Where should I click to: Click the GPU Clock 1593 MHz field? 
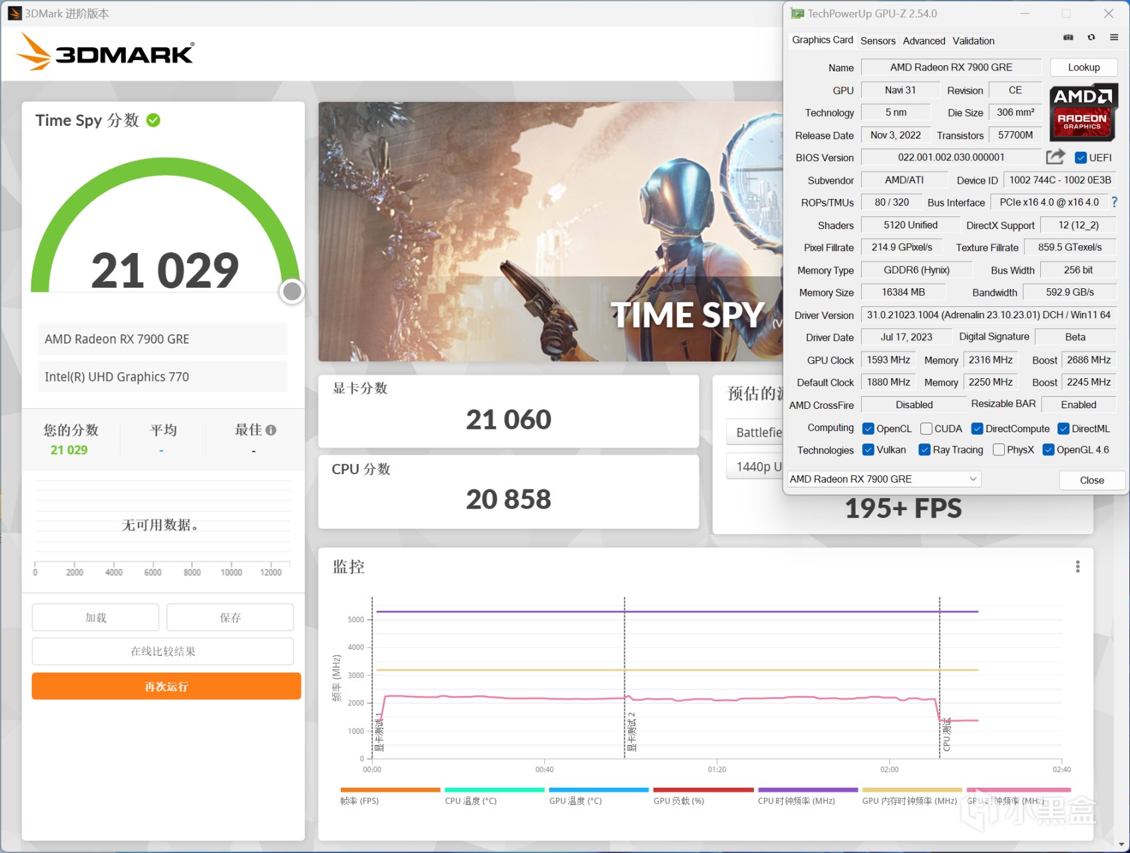pyautogui.click(x=888, y=360)
